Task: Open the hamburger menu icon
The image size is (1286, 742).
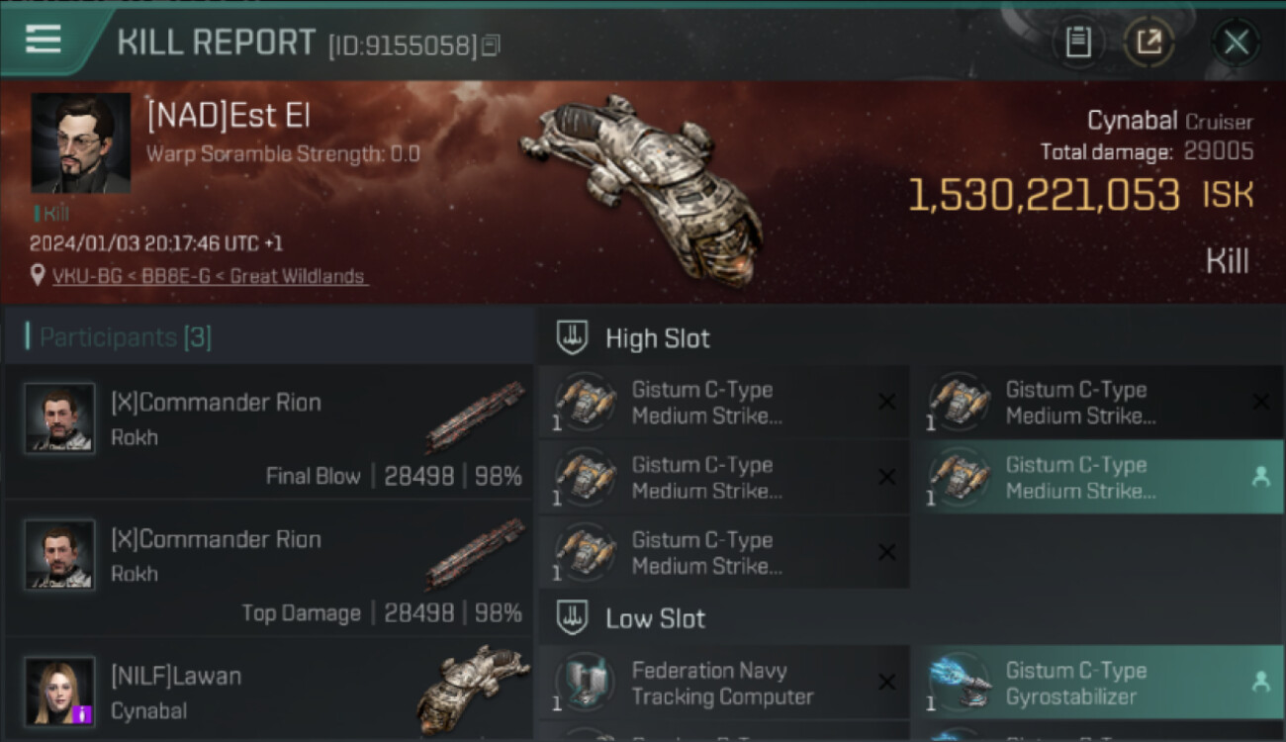Action: (x=44, y=40)
